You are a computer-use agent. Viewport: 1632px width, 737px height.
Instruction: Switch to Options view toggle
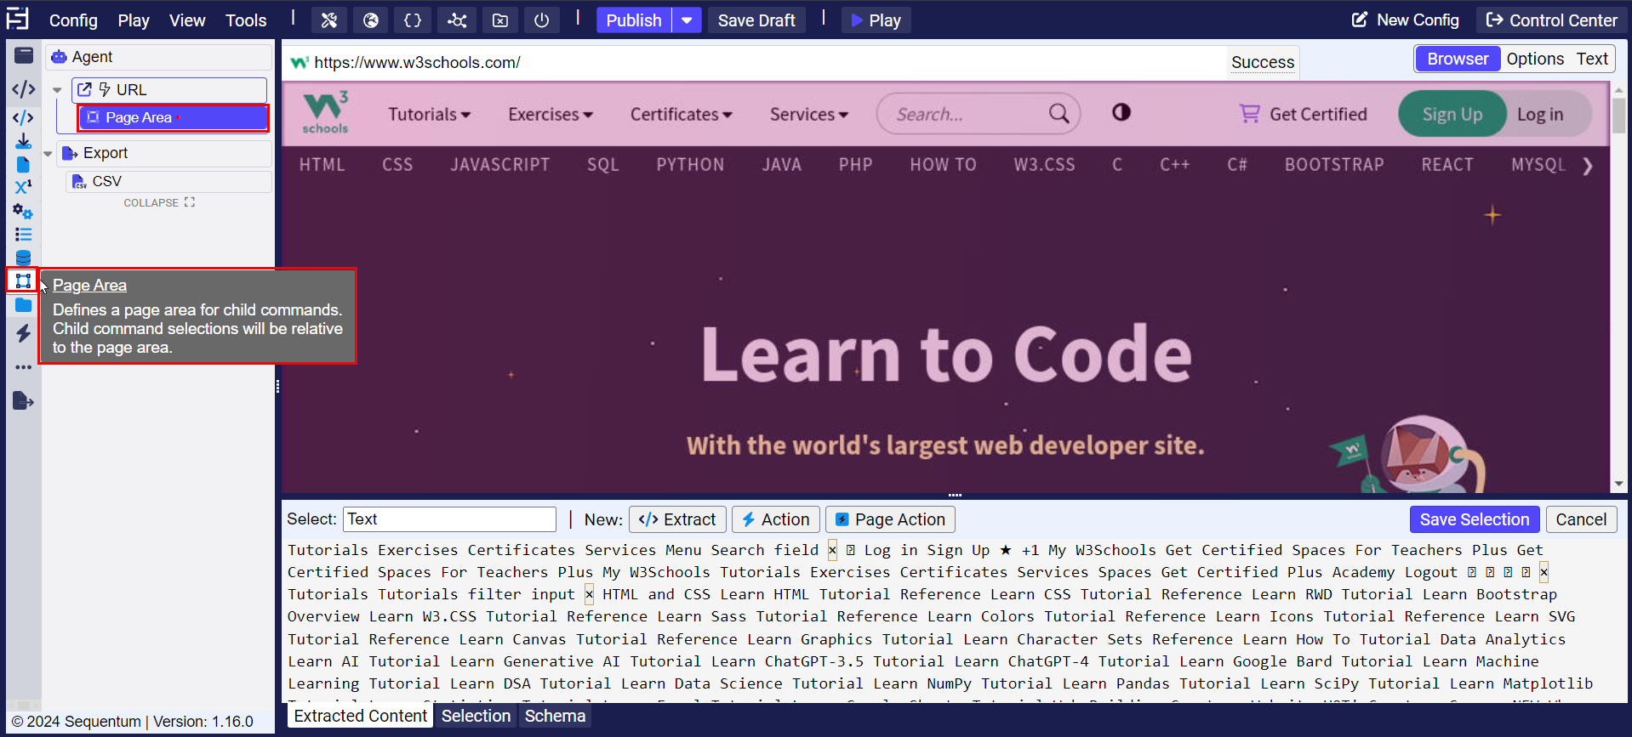[1535, 59]
